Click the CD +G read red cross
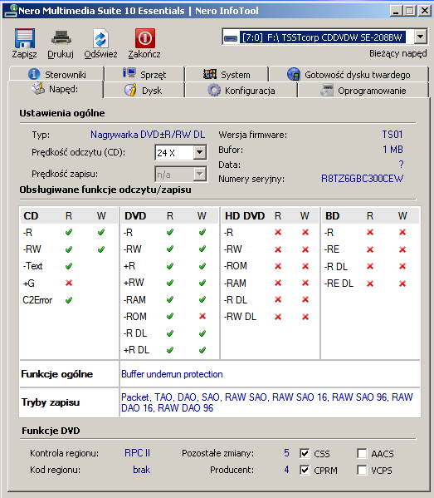The image size is (434, 498). (x=69, y=283)
